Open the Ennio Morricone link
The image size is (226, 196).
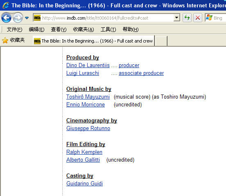(86, 105)
